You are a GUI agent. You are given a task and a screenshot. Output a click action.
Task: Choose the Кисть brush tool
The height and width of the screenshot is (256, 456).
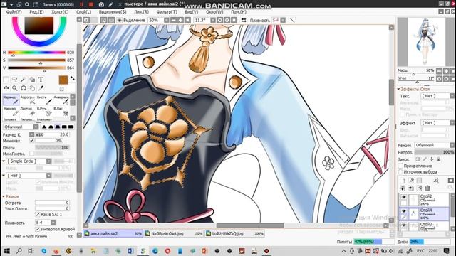[x=44, y=100]
